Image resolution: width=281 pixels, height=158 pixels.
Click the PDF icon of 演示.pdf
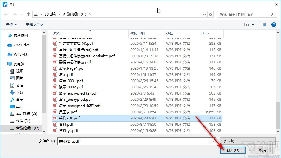click(x=55, y=75)
